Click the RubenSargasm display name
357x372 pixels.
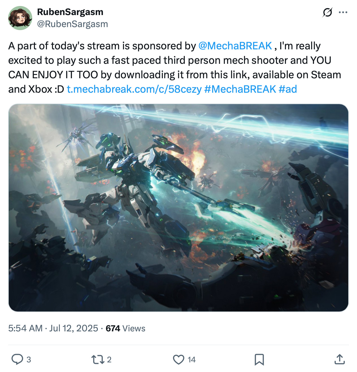(x=70, y=12)
